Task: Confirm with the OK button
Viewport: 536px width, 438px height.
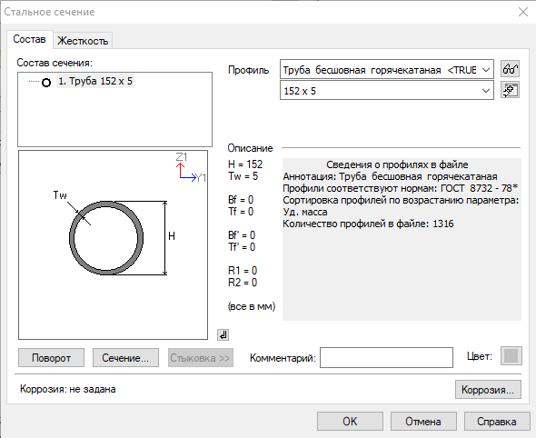Action: [350, 422]
